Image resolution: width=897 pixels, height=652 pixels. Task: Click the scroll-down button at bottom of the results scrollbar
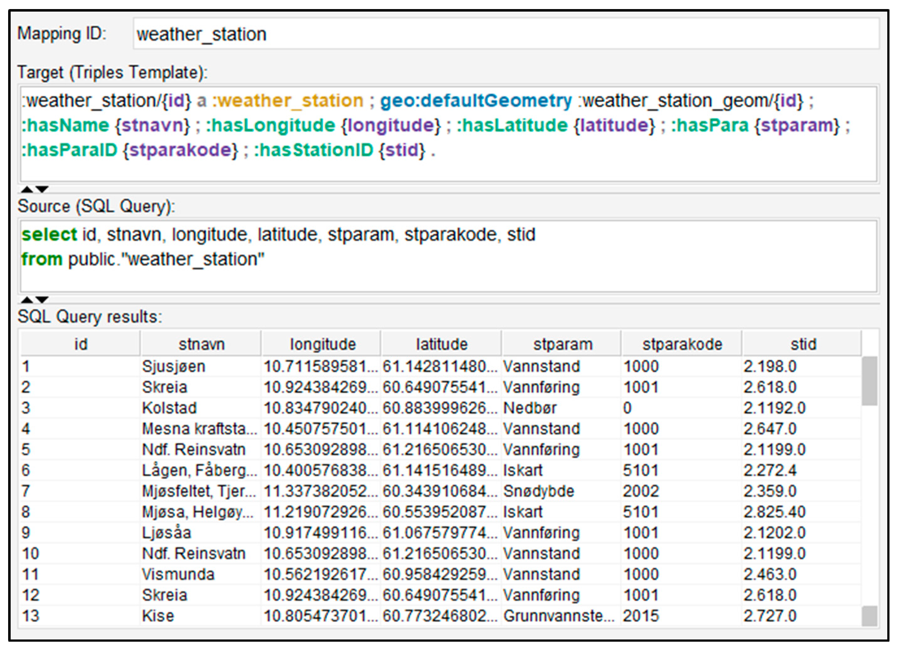[x=869, y=616]
